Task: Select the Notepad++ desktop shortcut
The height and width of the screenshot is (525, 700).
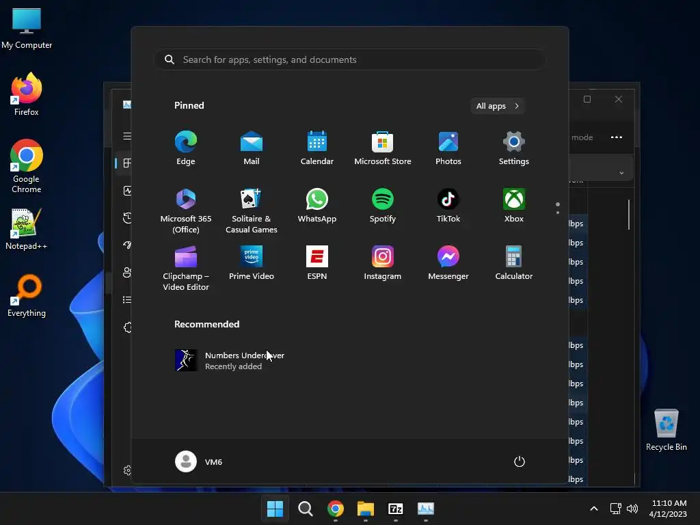Action: pyautogui.click(x=27, y=230)
